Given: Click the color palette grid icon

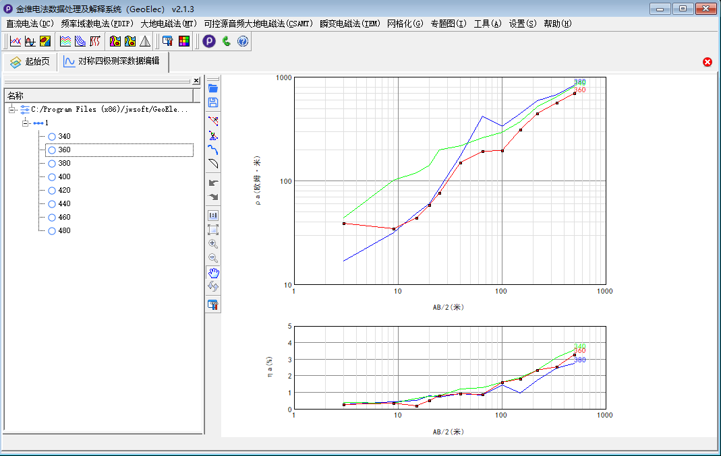Looking at the screenshot, I should click(184, 41).
